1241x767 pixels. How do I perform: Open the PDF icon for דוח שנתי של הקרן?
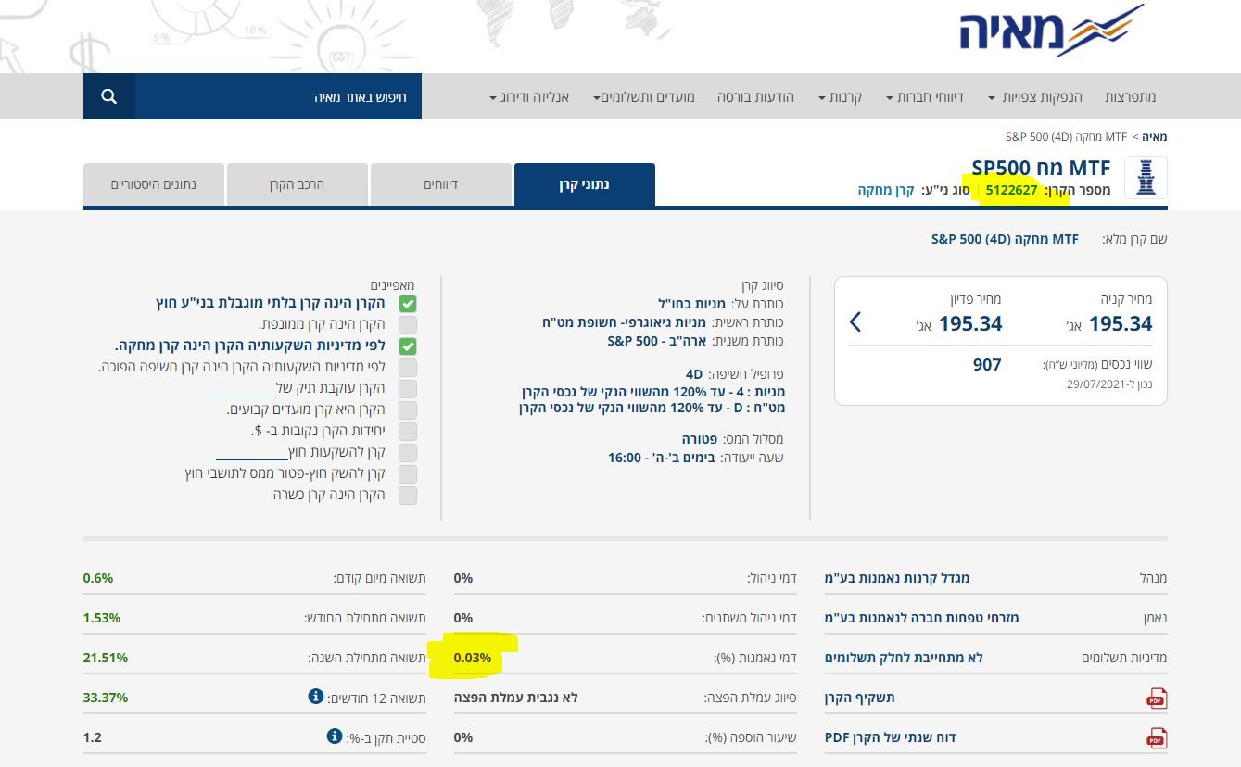point(1157,738)
